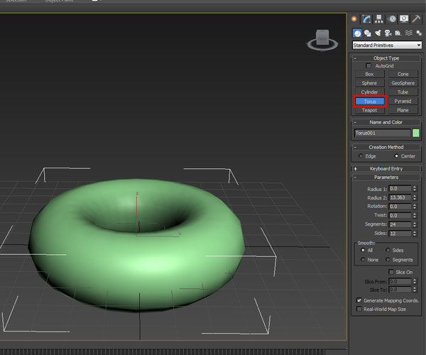Select the Cameras category icon
The height and width of the screenshot is (355, 426).
tap(388, 33)
